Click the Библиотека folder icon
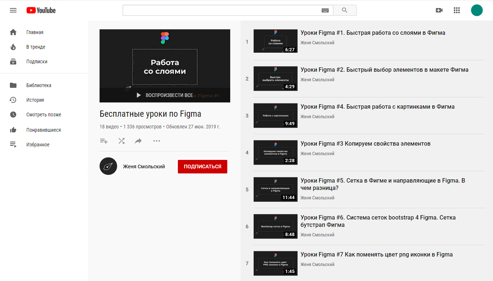The width and height of the screenshot is (493, 281). tap(13, 85)
